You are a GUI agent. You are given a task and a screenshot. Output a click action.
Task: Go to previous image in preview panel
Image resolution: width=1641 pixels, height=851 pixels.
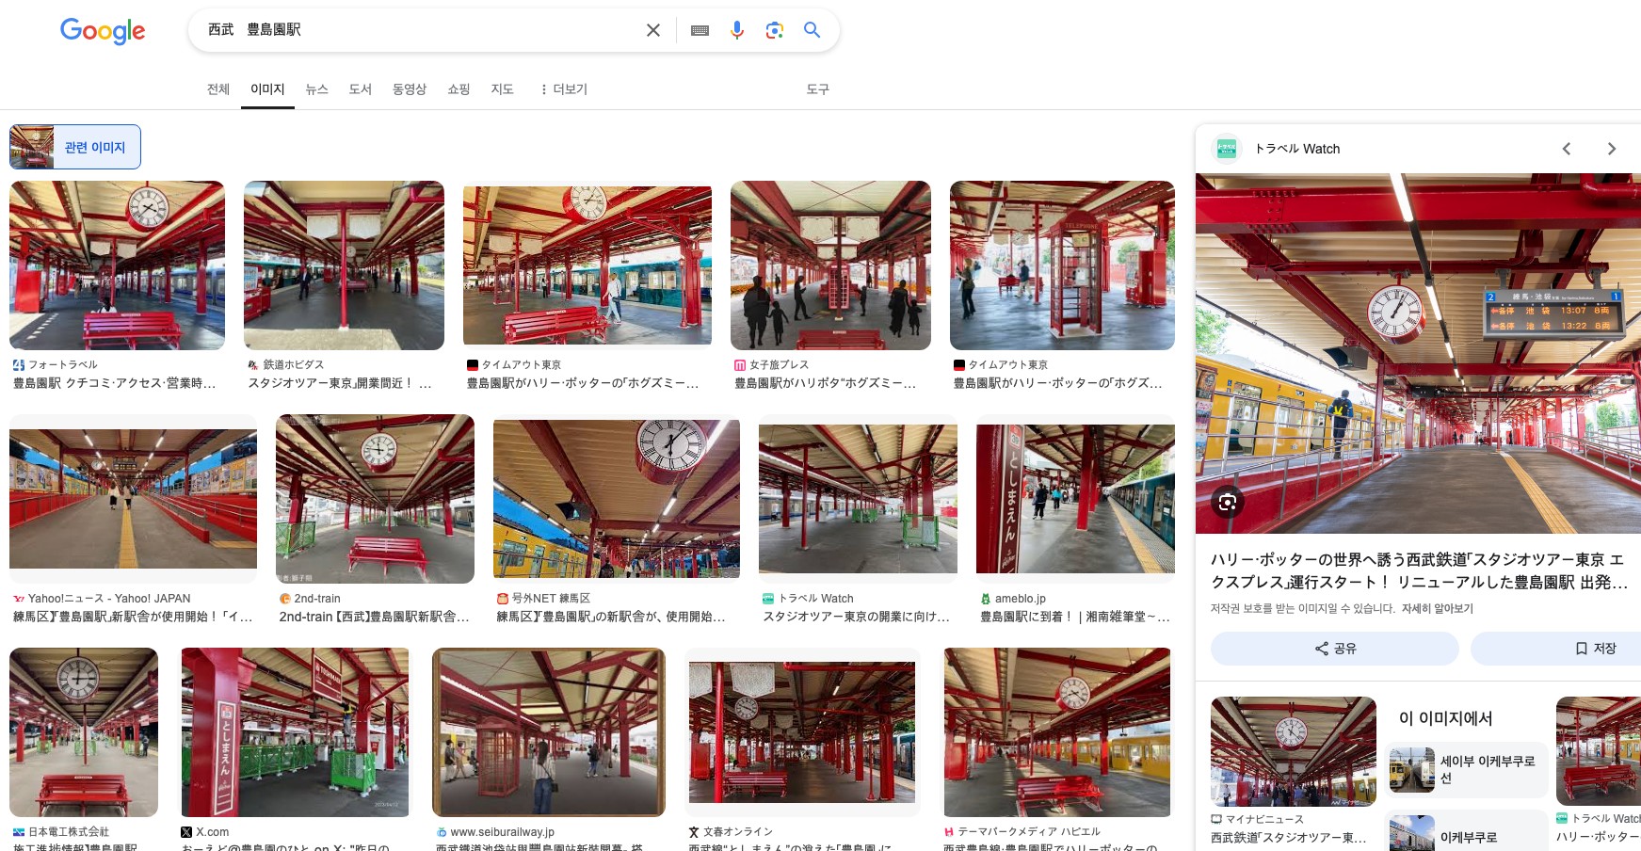pos(1567,149)
